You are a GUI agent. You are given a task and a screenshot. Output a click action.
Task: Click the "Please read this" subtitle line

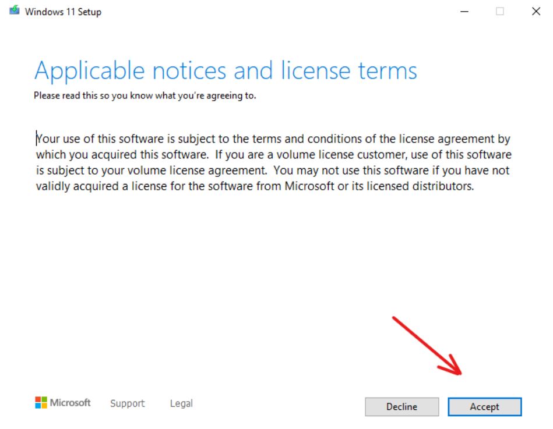click(x=145, y=95)
